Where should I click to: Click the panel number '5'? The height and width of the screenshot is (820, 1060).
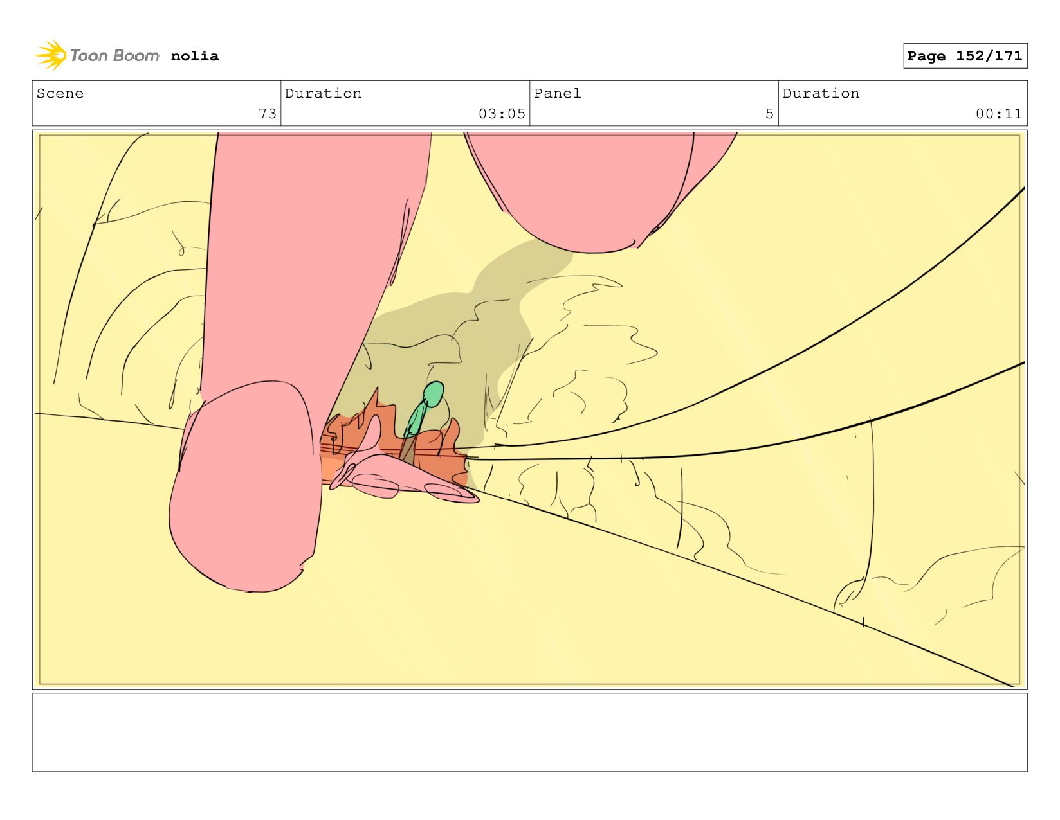[769, 114]
